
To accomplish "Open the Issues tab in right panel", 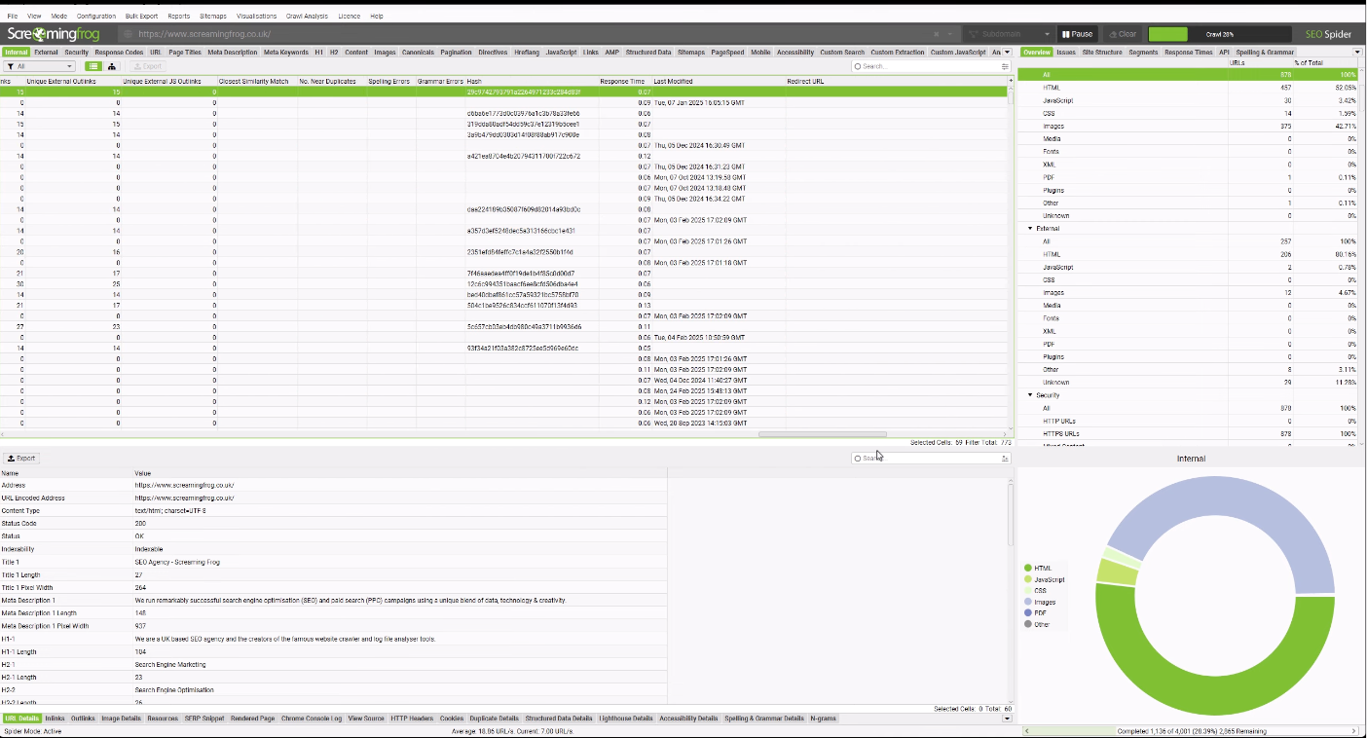I will (x=1066, y=52).
